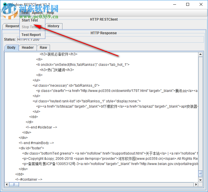Click the vertical scrollbar up arrow
Image resolution: width=208 pixels, height=192 pixels.
click(200, 55)
